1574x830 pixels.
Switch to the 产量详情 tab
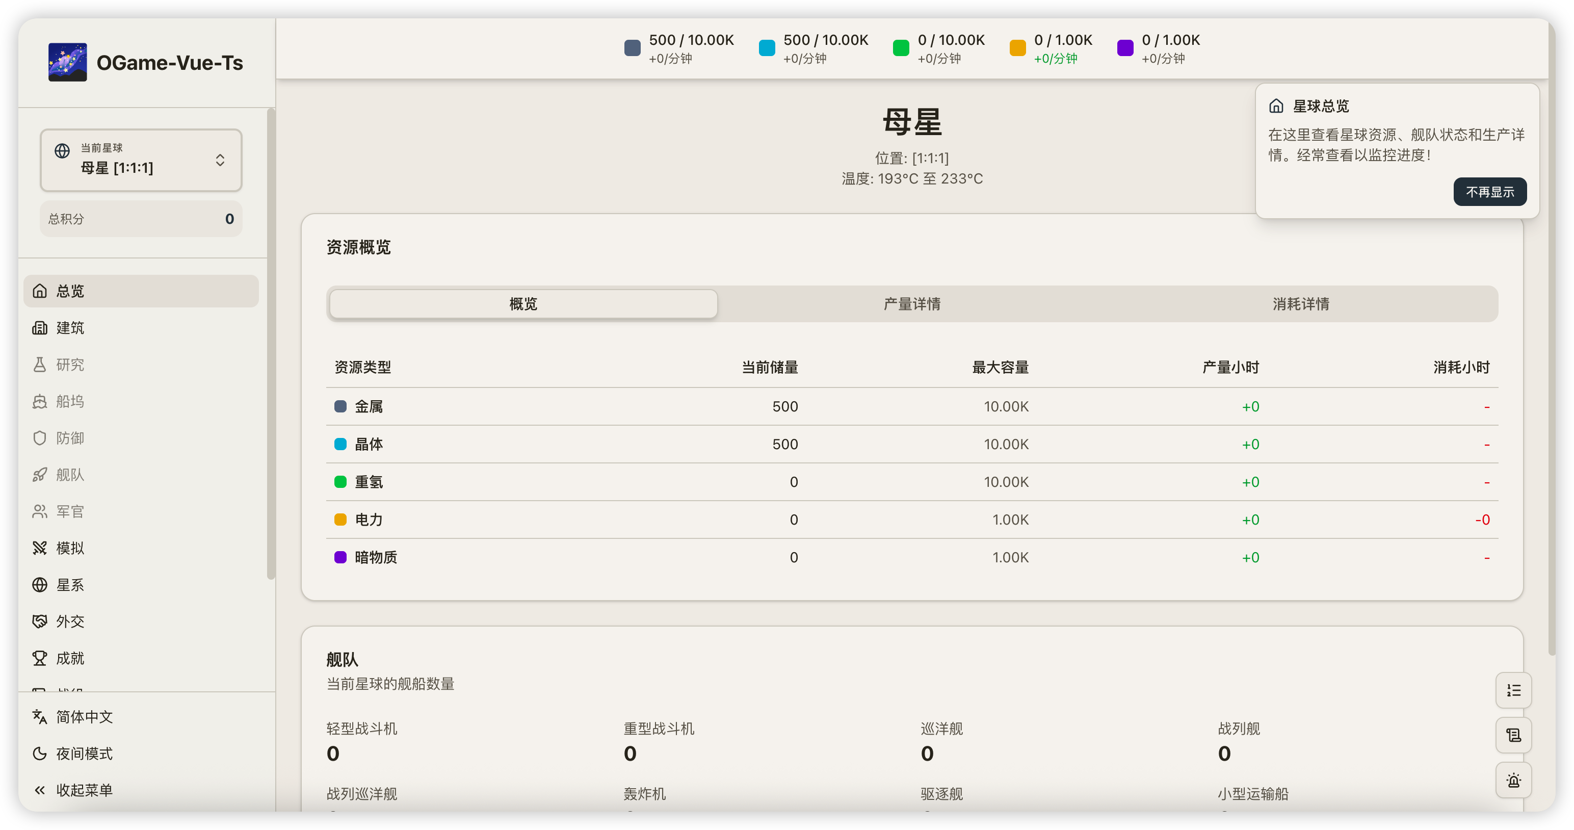tap(912, 304)
